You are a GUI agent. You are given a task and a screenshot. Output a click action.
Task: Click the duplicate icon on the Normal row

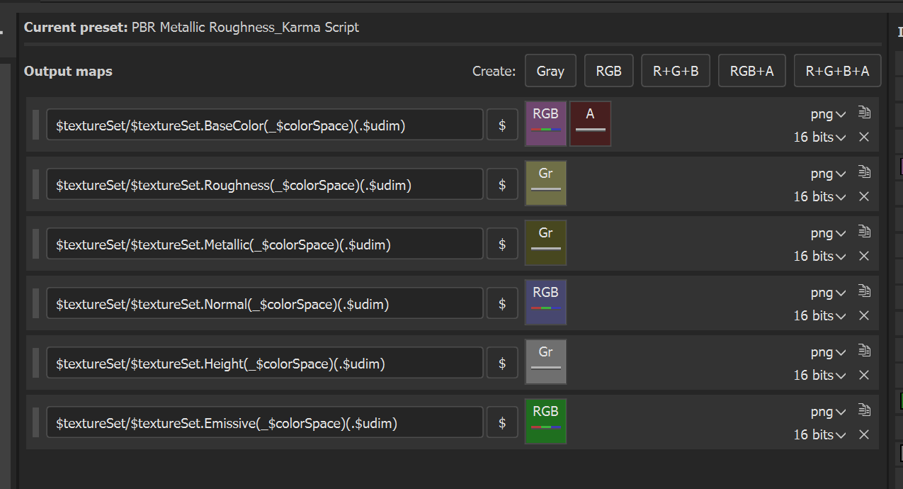point(864,291)
